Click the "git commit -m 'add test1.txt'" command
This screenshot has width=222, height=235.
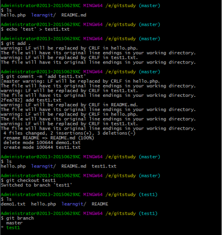pos(44,76)
